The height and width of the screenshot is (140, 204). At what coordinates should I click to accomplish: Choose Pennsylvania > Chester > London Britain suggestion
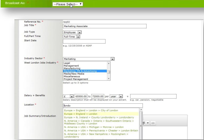(x=101, y=131)
